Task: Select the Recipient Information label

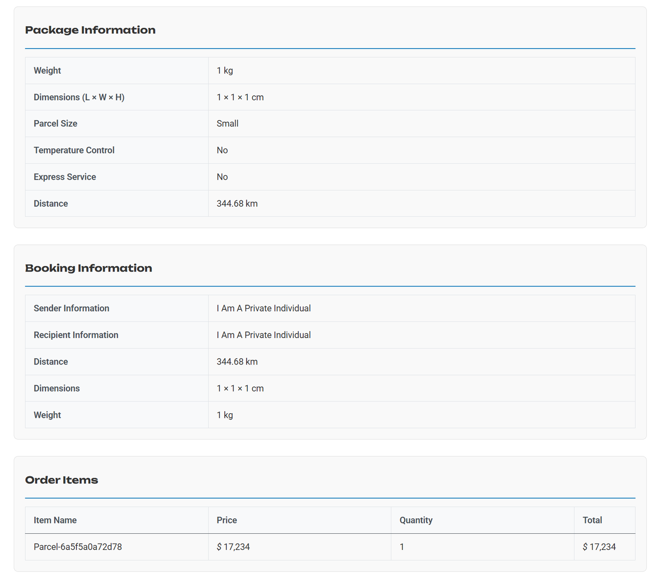Action: [76, 335]
